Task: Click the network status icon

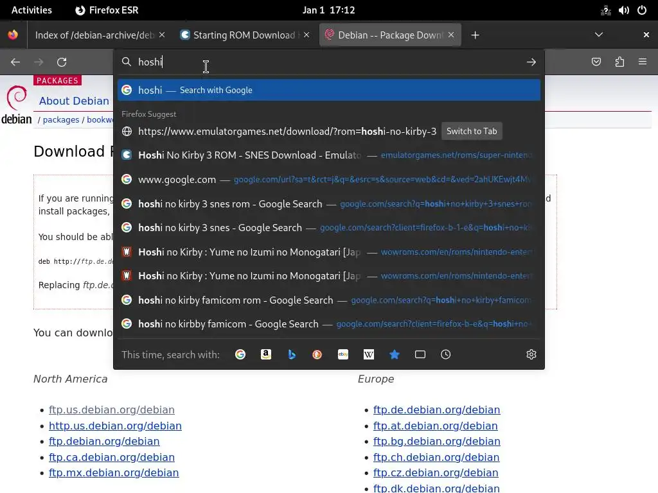Action: pos(605,10)
